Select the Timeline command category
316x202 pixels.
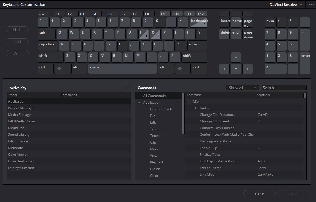(x=156, y=135)
